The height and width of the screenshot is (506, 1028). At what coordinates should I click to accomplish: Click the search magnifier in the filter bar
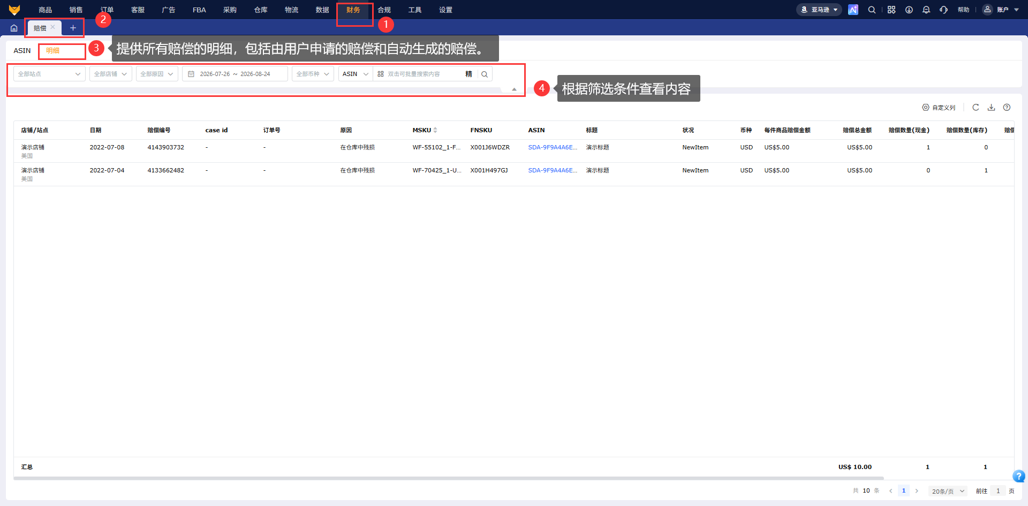pos(485,74)
